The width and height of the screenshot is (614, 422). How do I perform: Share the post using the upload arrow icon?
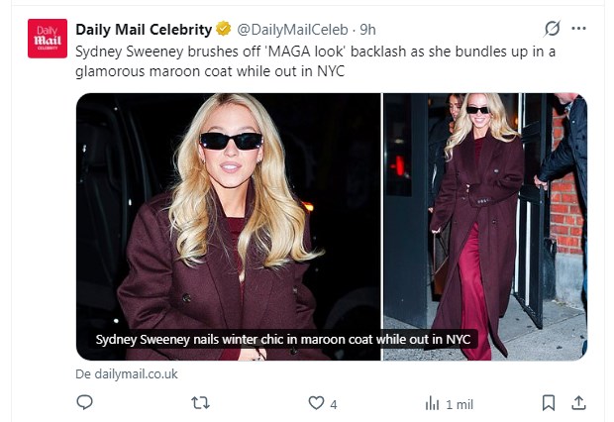pos(579,403)
